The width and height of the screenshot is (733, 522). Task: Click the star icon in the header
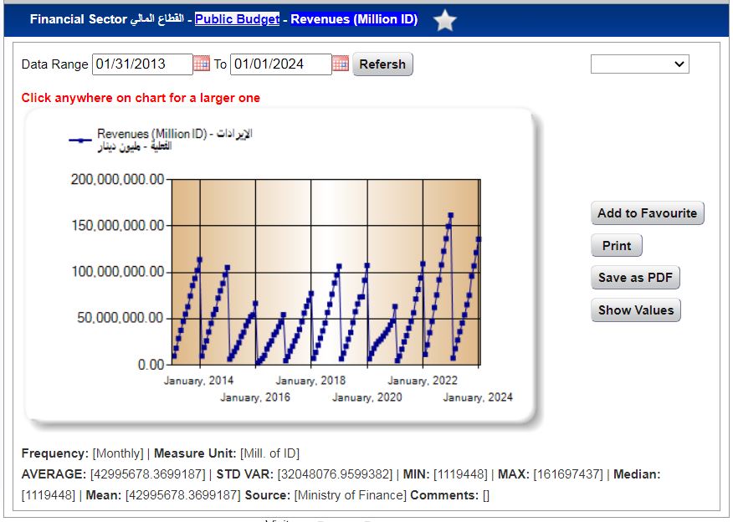(x=445, y=20)
